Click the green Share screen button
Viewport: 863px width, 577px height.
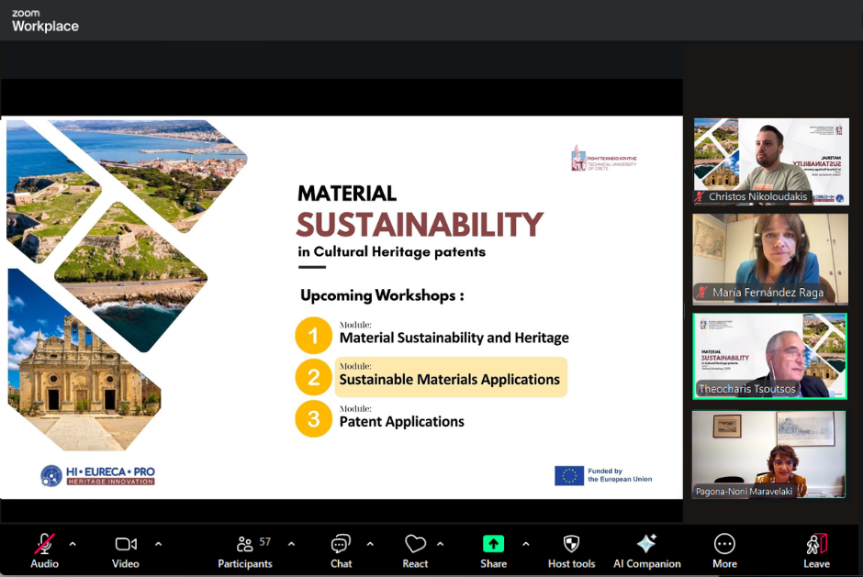[x=493, y=545]
